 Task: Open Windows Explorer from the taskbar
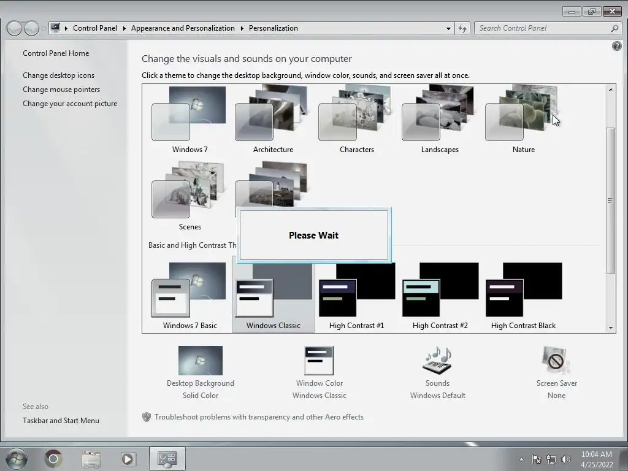point(91,459)
